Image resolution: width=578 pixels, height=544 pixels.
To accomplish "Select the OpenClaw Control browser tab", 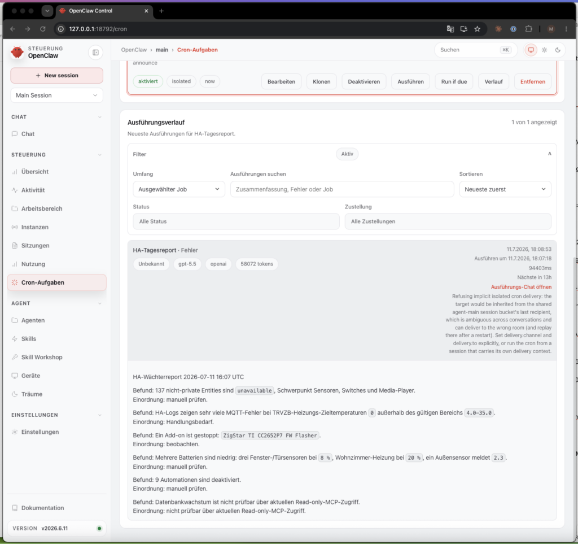I will pos(104,11).
